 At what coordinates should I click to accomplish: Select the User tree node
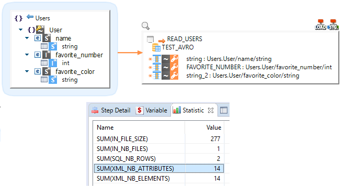(x=55, y=30)
